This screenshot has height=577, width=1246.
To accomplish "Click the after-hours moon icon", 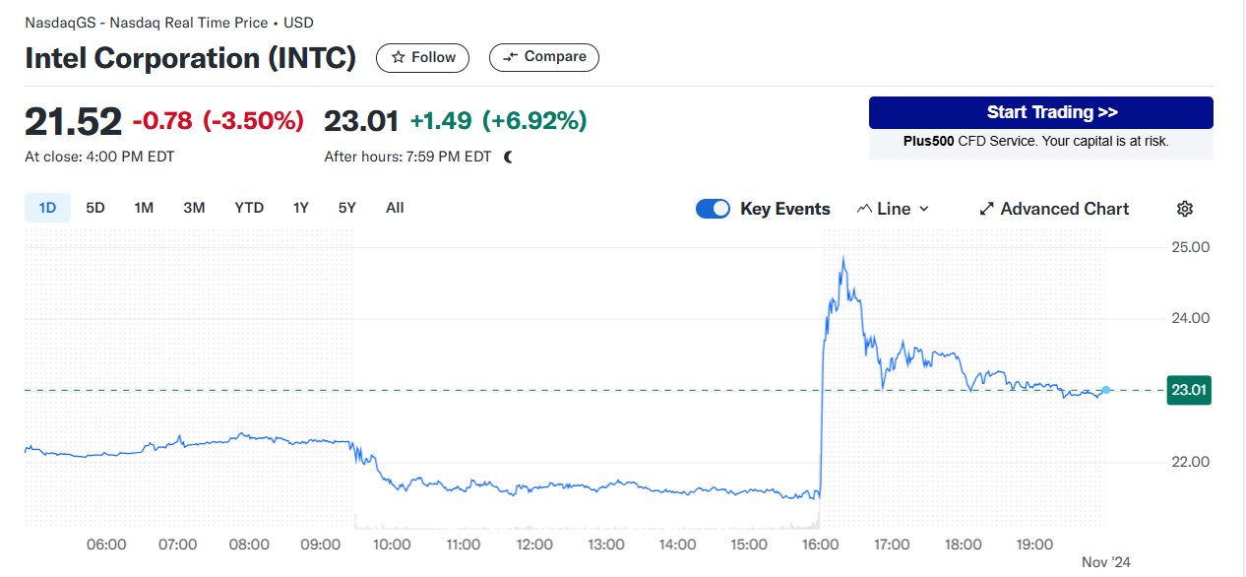I will [508, 157].
